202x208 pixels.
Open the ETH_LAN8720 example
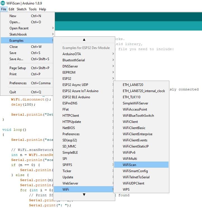tap(141, 85)
